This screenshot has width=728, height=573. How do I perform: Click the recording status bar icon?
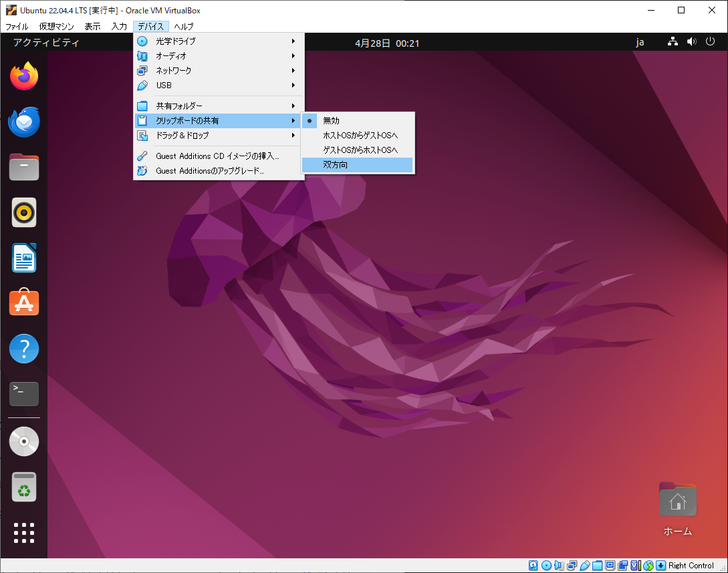coord(622,565)
